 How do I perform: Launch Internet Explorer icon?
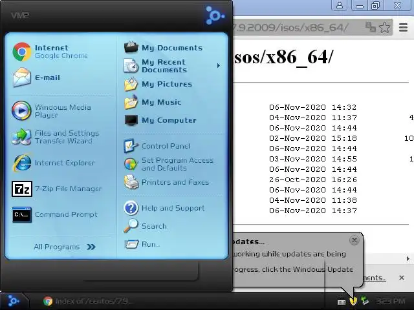point(21,163)
